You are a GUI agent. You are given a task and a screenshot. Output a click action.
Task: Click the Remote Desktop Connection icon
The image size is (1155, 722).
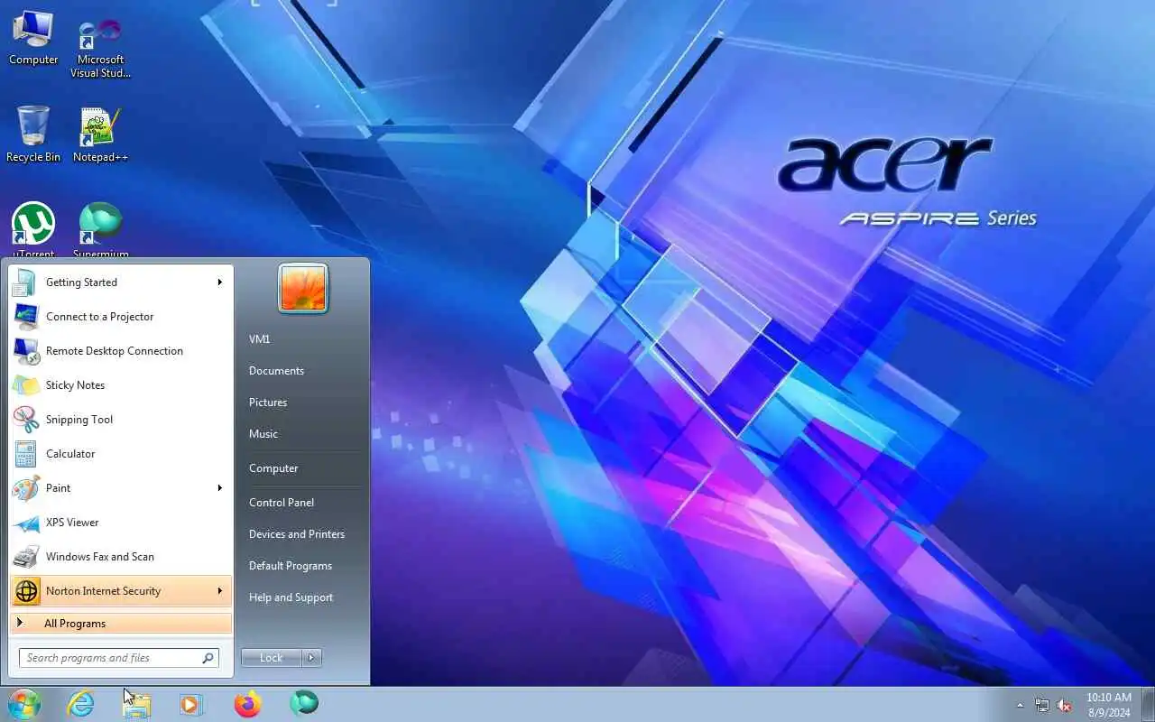click(x=25, y=351)
